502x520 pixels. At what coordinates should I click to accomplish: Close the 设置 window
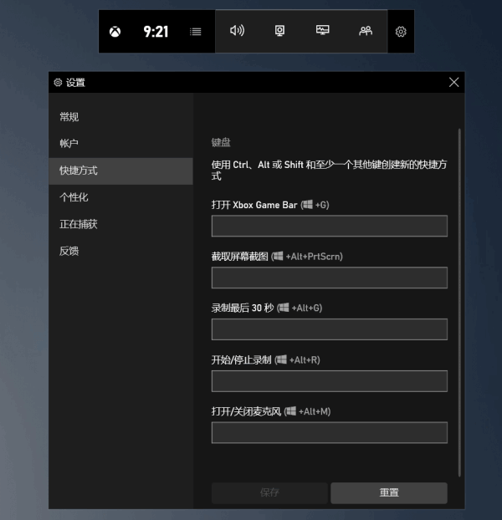pos(453,82)
